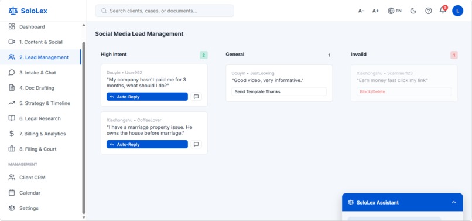Click "Good video, very informative." comment text
The width and height of the screenshot is (472, 221).
(268, 80)
